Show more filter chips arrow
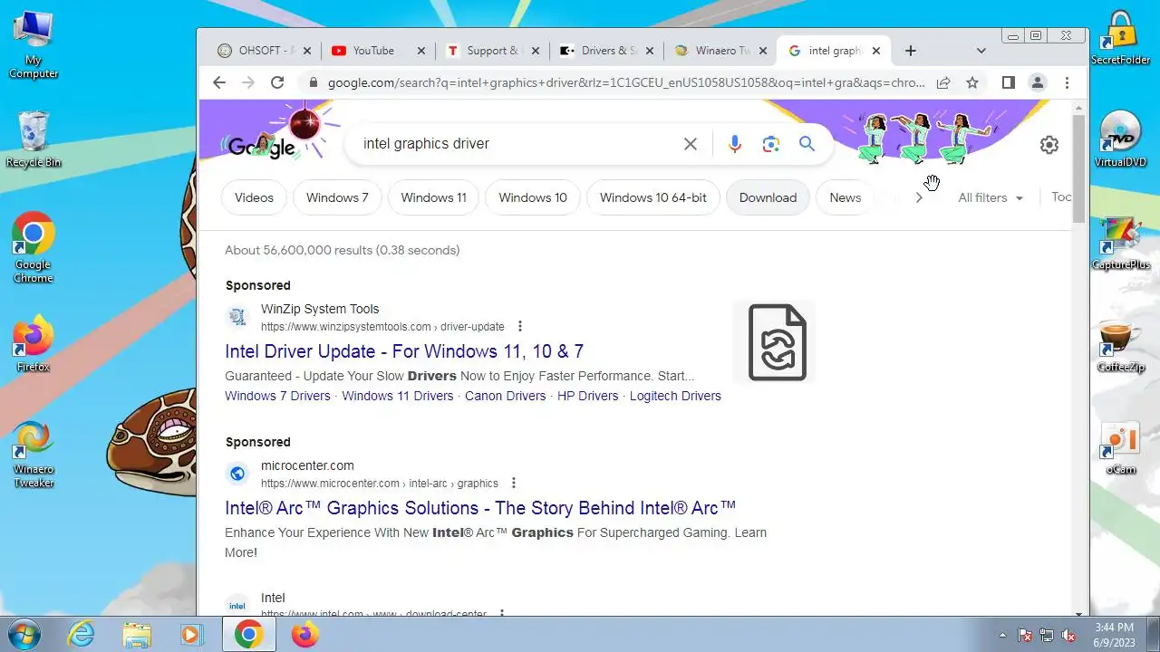This screenshot has width=1160, height=652. [x=919, y=197]
